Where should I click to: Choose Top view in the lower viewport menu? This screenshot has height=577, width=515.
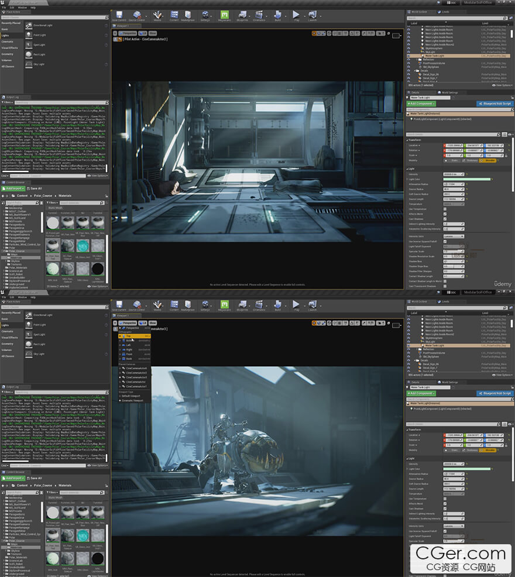click(x=135, y=336)
